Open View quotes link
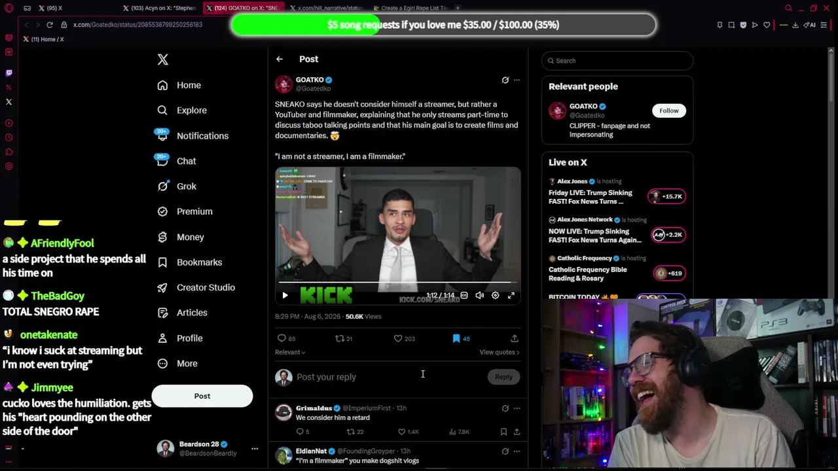The image size is (838, 471). tap(500, 353)
